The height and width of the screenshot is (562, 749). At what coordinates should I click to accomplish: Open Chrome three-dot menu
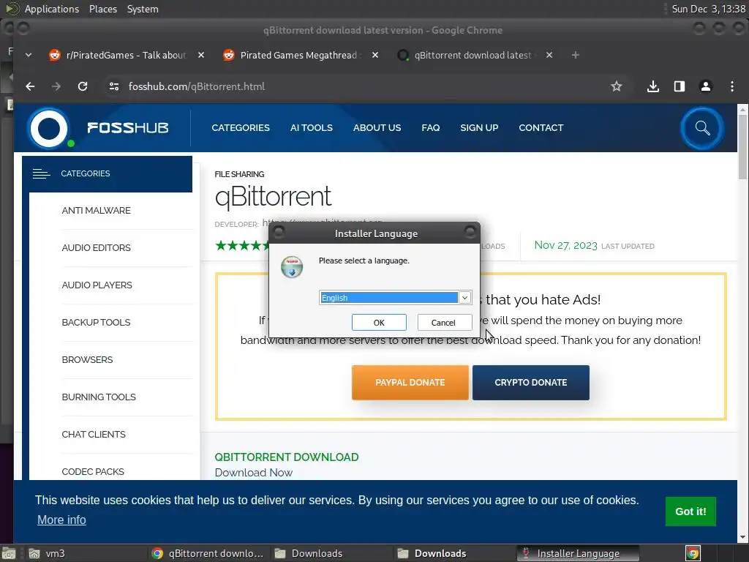click(x=731, y=86)
